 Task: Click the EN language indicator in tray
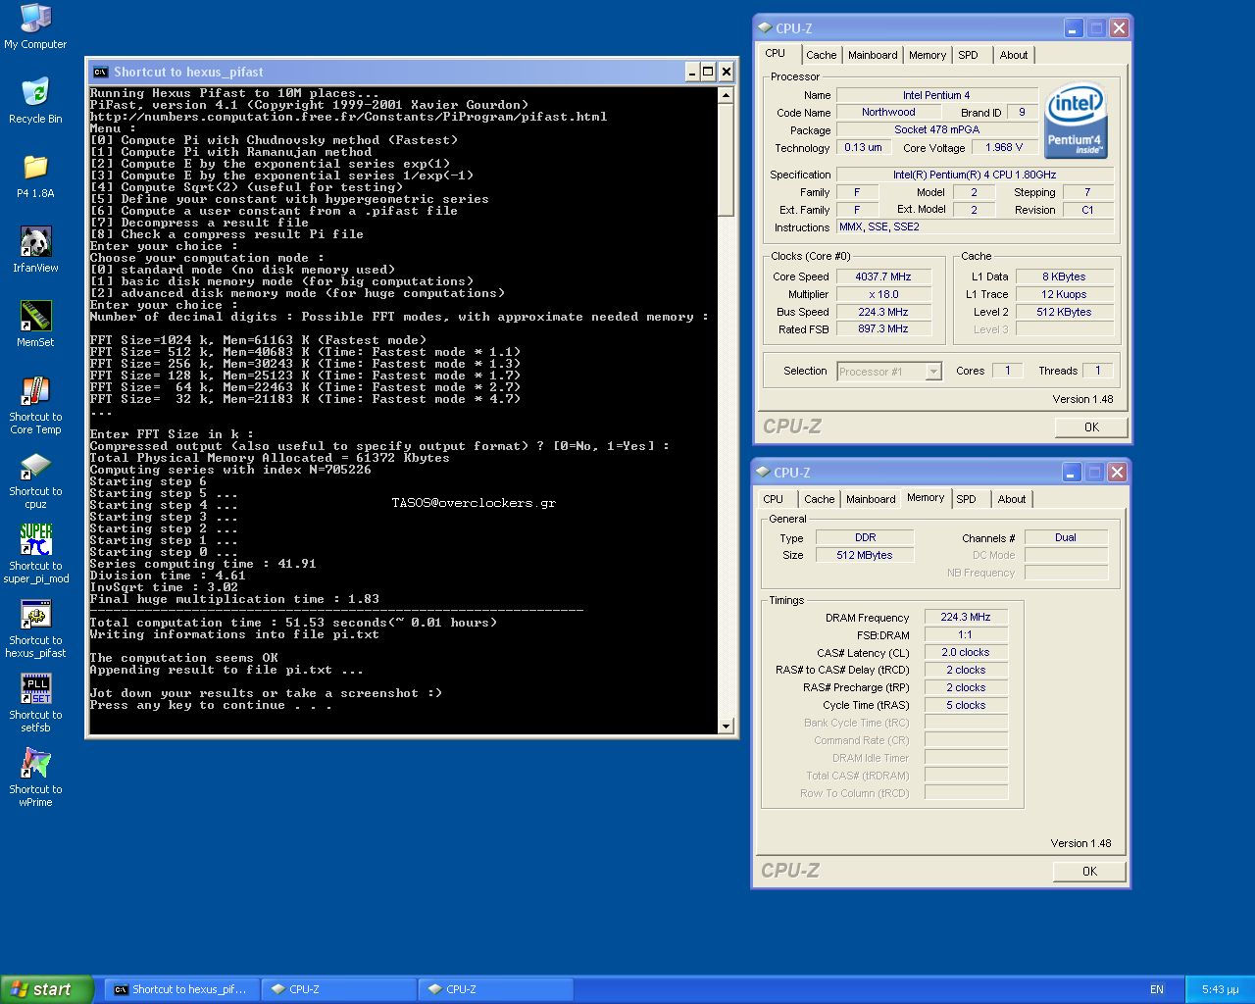tap(1157, 989)
